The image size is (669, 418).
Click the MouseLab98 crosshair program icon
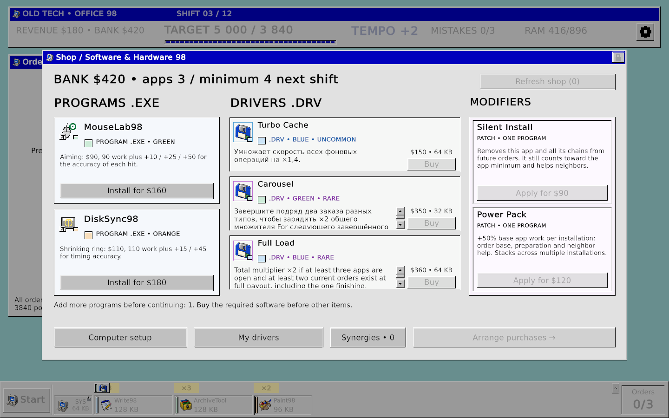tap(69, 131)
